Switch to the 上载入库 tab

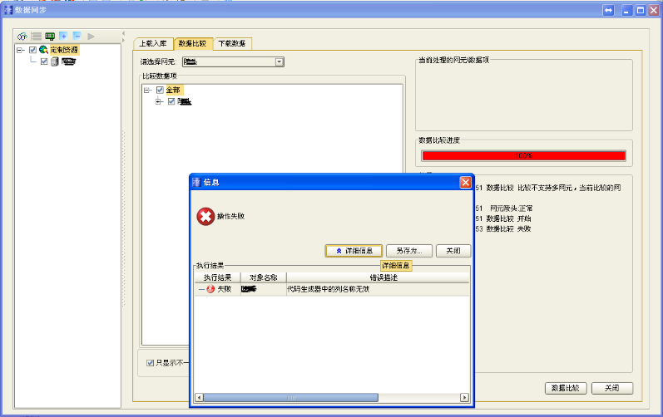[x=152, y=43]
